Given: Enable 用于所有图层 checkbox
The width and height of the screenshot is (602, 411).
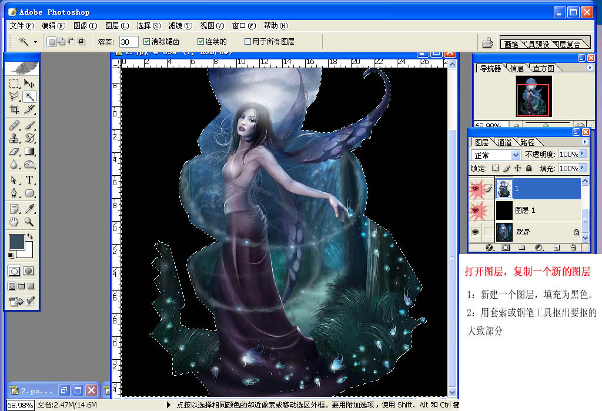Looking at the screenshot, I should [248, 41].
